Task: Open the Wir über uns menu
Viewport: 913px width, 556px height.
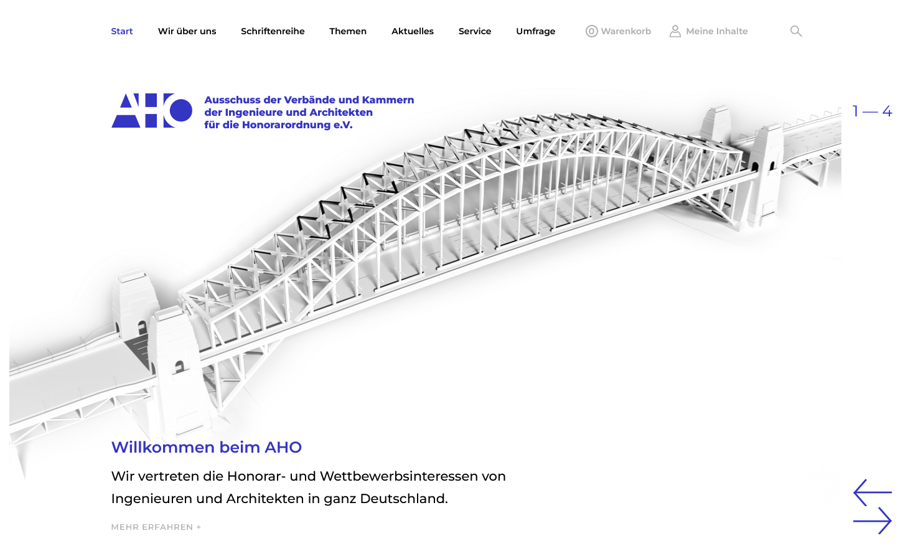Action: coord(187,31)
